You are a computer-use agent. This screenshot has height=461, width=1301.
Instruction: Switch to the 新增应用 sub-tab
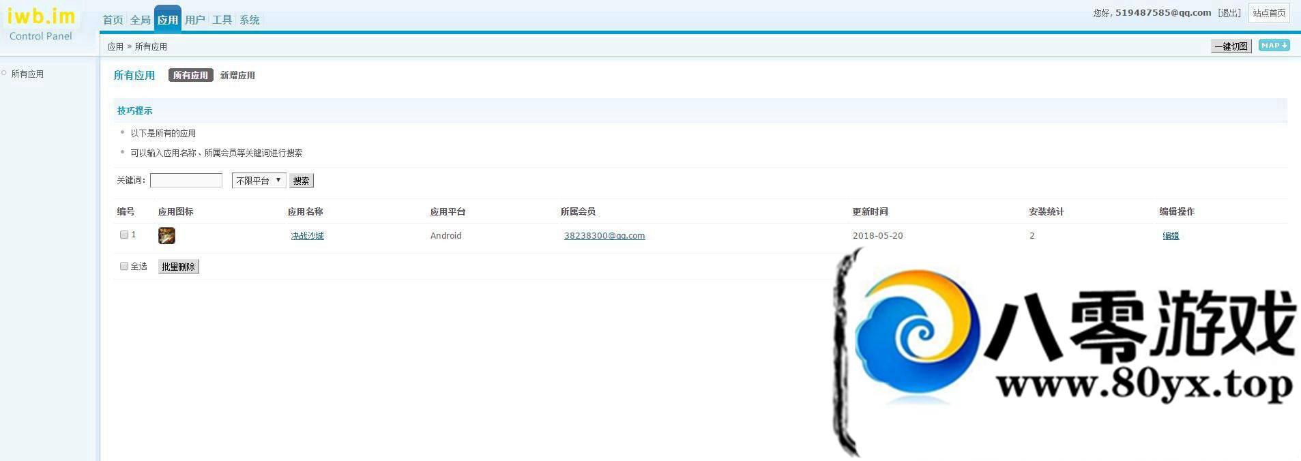[x=237, y=75]
